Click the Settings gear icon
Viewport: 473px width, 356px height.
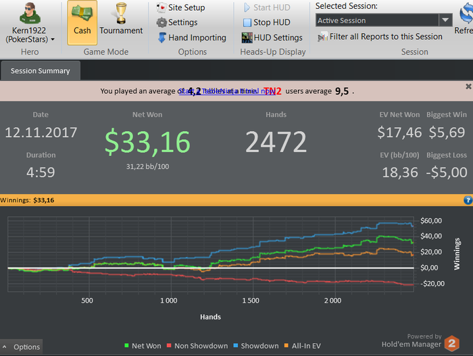point(161,22)
